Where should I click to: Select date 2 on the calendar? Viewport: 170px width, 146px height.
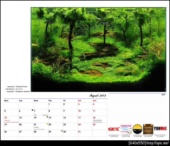[64, 104]
